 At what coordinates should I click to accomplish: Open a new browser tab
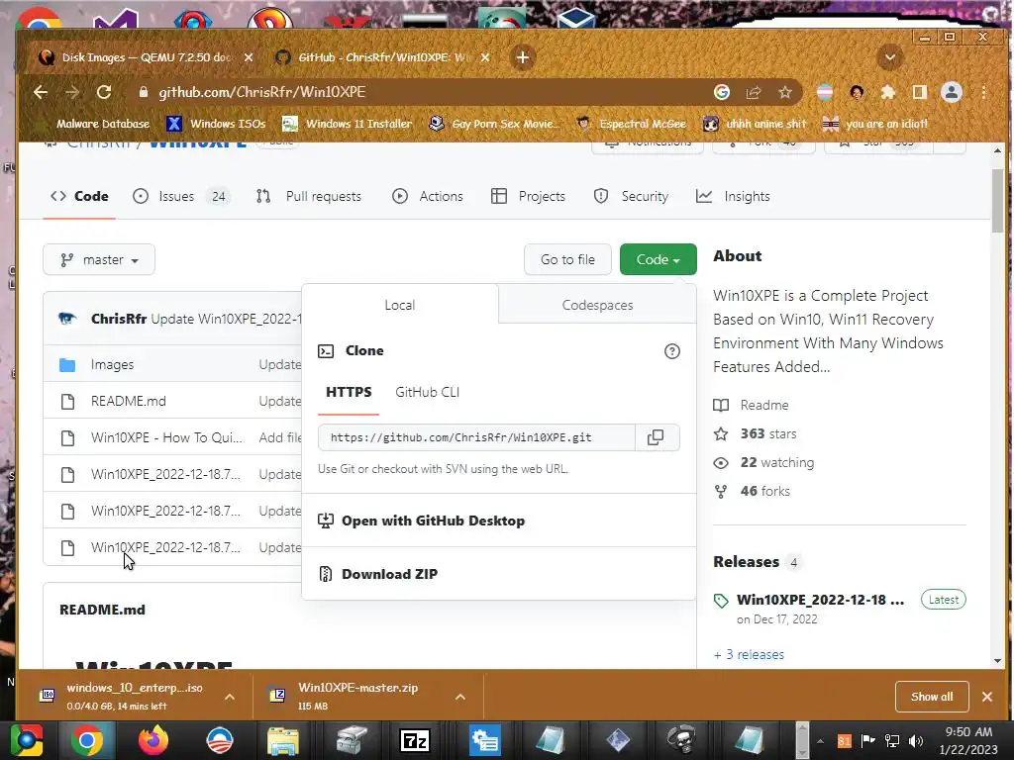pyautogui.click(x=523, y=57)
